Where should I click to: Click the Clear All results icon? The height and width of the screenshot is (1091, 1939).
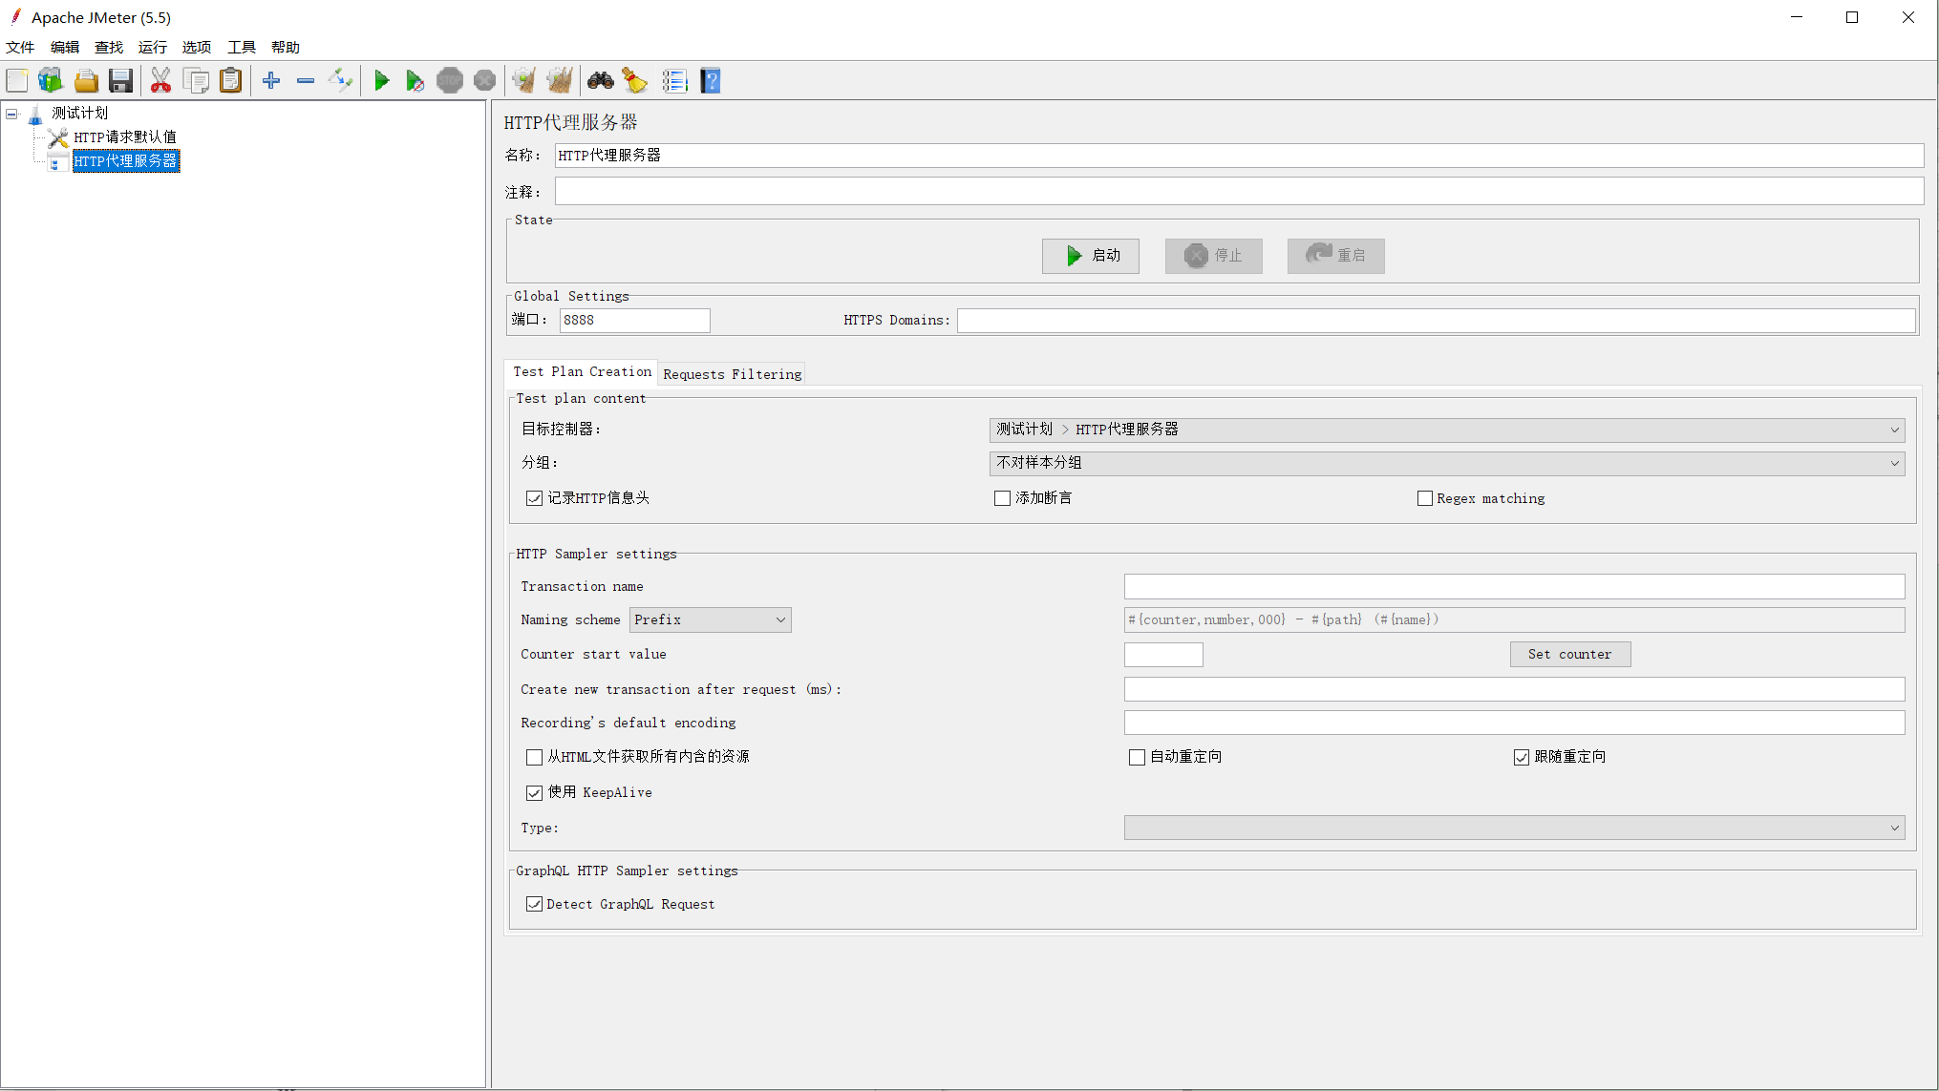(560, 81)
